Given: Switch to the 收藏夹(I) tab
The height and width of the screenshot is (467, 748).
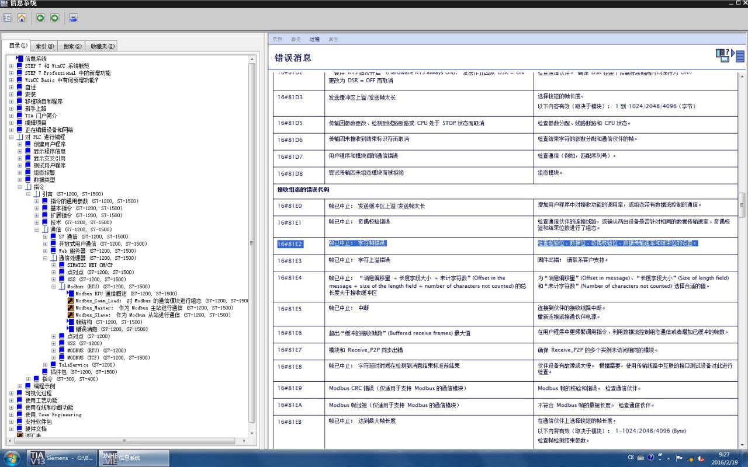Looking at the screenshot, I should pyautogui.click(x=102, y=47).
